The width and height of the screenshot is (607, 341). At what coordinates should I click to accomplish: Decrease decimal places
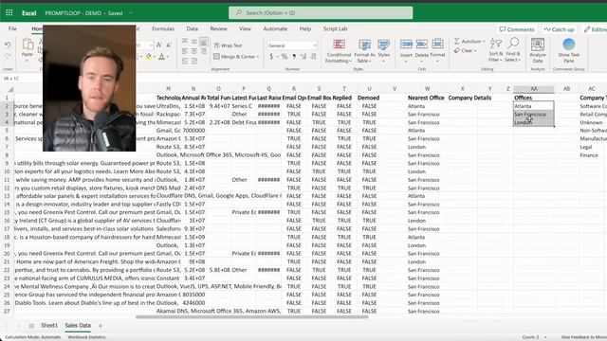click(x=313, y=57)
